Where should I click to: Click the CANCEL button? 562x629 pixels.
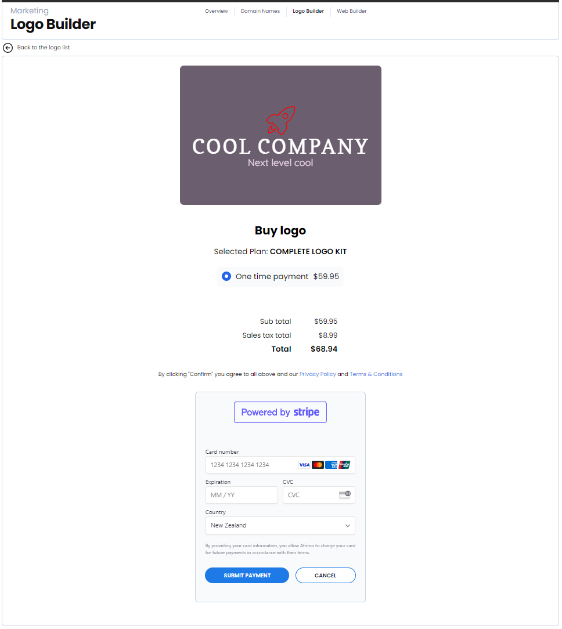(326, 576)
